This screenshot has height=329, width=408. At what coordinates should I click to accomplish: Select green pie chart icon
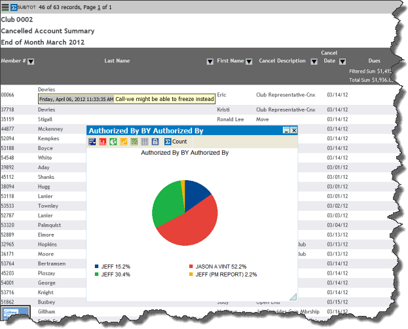click(x=113, y=142)
